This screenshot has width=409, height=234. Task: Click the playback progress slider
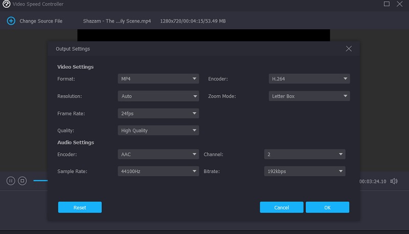40,181
